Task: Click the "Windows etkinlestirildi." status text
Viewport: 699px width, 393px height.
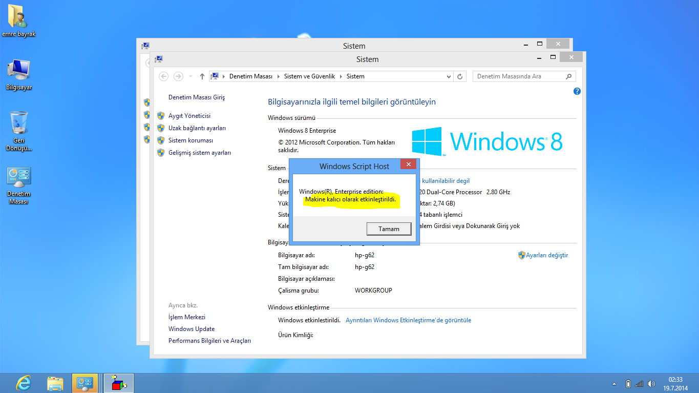Action: pyautogui.click(x=309, y=320)
